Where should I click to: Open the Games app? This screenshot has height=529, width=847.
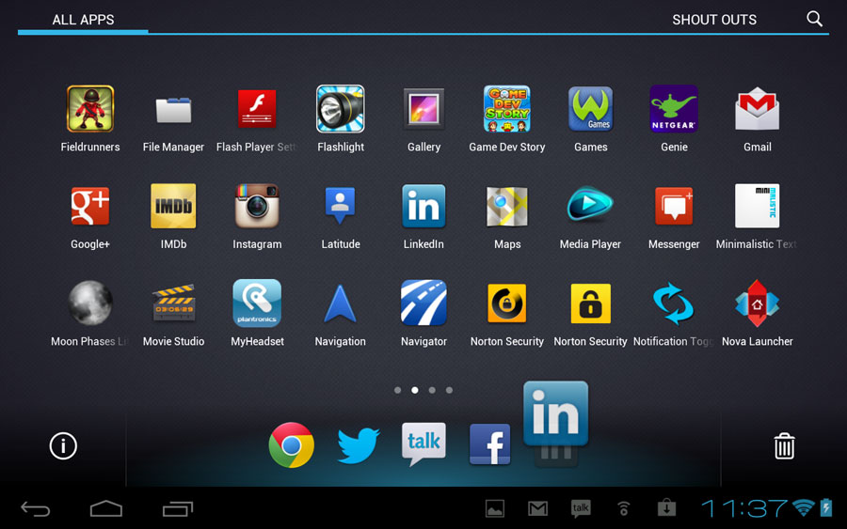click(590, 109)
